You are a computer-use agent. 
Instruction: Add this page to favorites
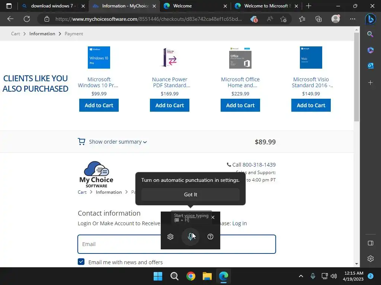283,19
